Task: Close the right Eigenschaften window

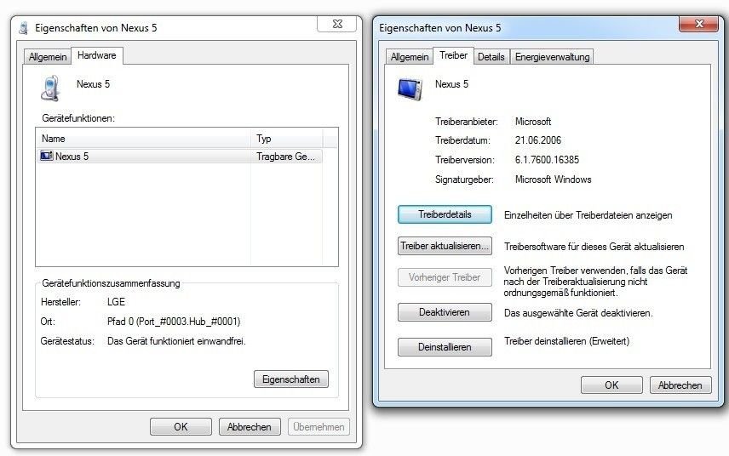Action: [699, 24]
